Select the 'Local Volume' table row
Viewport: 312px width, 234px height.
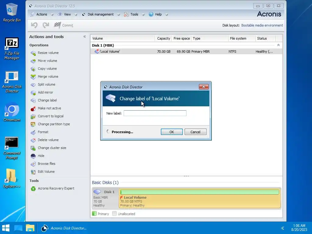click(x=186, y=51)
